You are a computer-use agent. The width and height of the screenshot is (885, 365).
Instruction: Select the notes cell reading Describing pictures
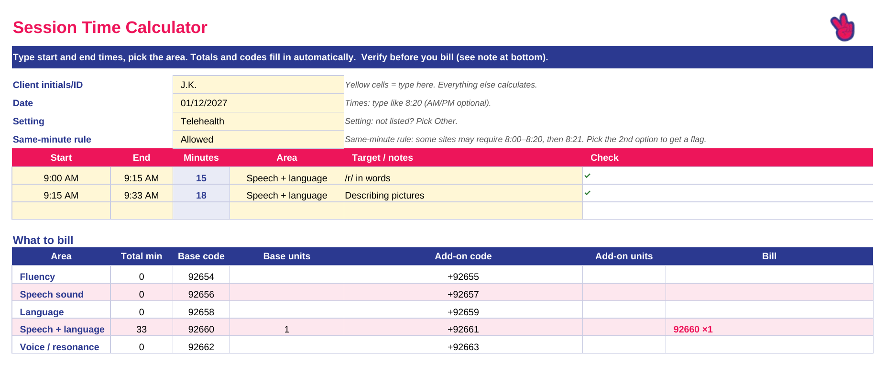(x=463, y=193)
